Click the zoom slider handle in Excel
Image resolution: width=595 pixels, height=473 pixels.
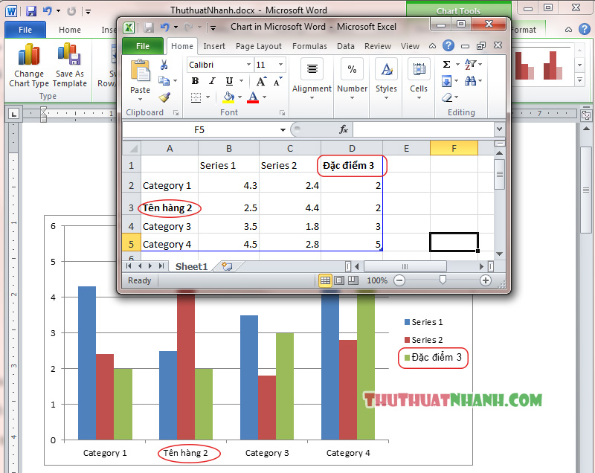[x=443, y=280]
